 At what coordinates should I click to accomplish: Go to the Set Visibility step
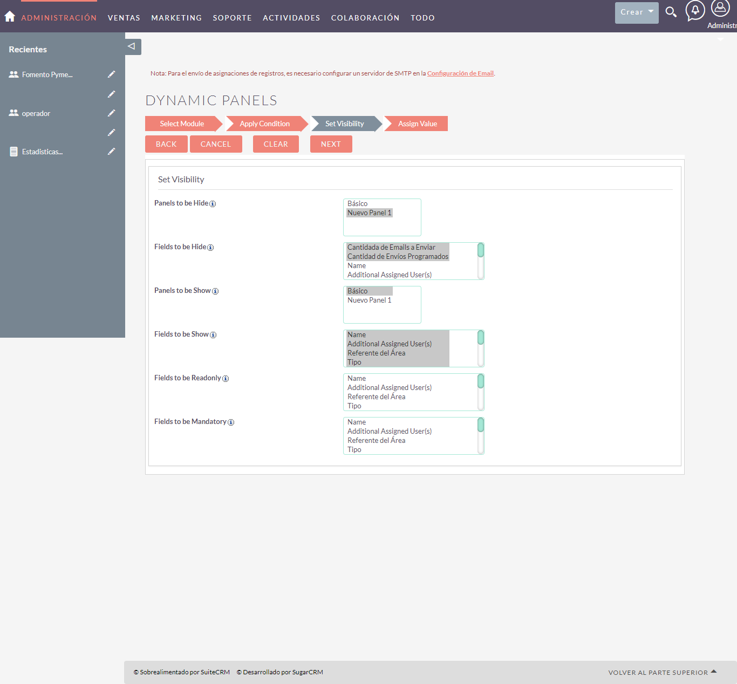coord(345,124)
